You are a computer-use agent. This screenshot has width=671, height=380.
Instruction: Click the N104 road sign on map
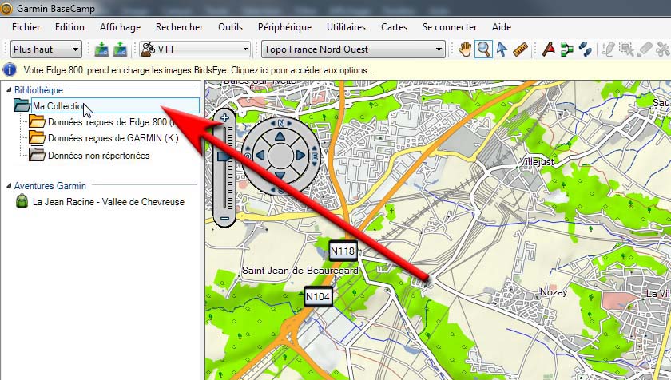coord(318,296)
